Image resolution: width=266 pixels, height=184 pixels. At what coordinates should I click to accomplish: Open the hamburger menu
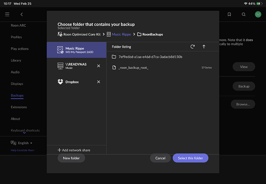click(x=7, y=14)
